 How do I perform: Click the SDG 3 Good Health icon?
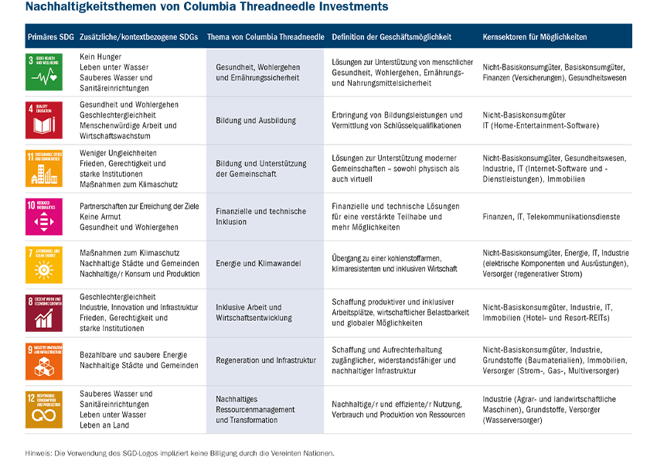[x=44, y=72]
